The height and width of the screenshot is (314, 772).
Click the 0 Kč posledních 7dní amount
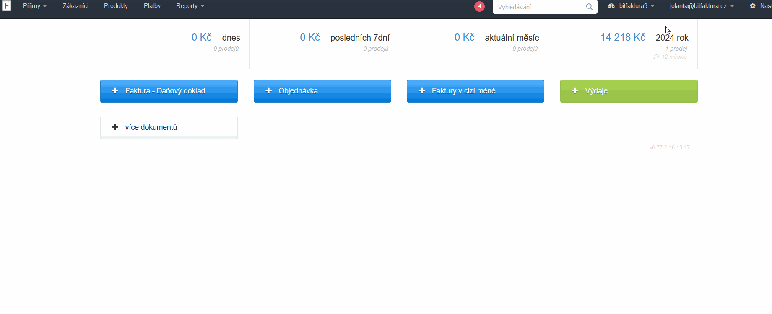[x=310, y=37]
